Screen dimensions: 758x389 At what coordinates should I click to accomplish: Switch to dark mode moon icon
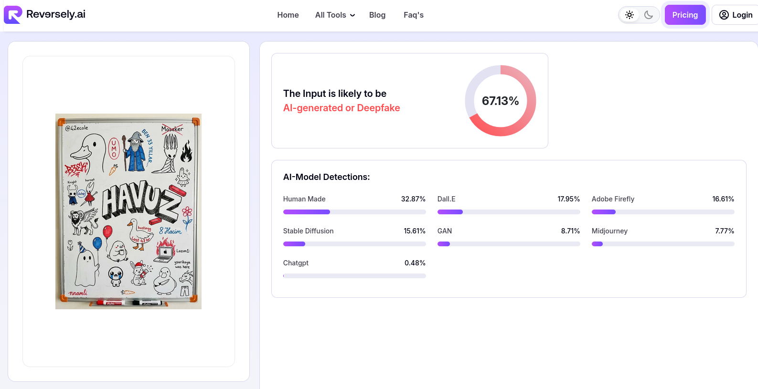[x=648, y=15]
